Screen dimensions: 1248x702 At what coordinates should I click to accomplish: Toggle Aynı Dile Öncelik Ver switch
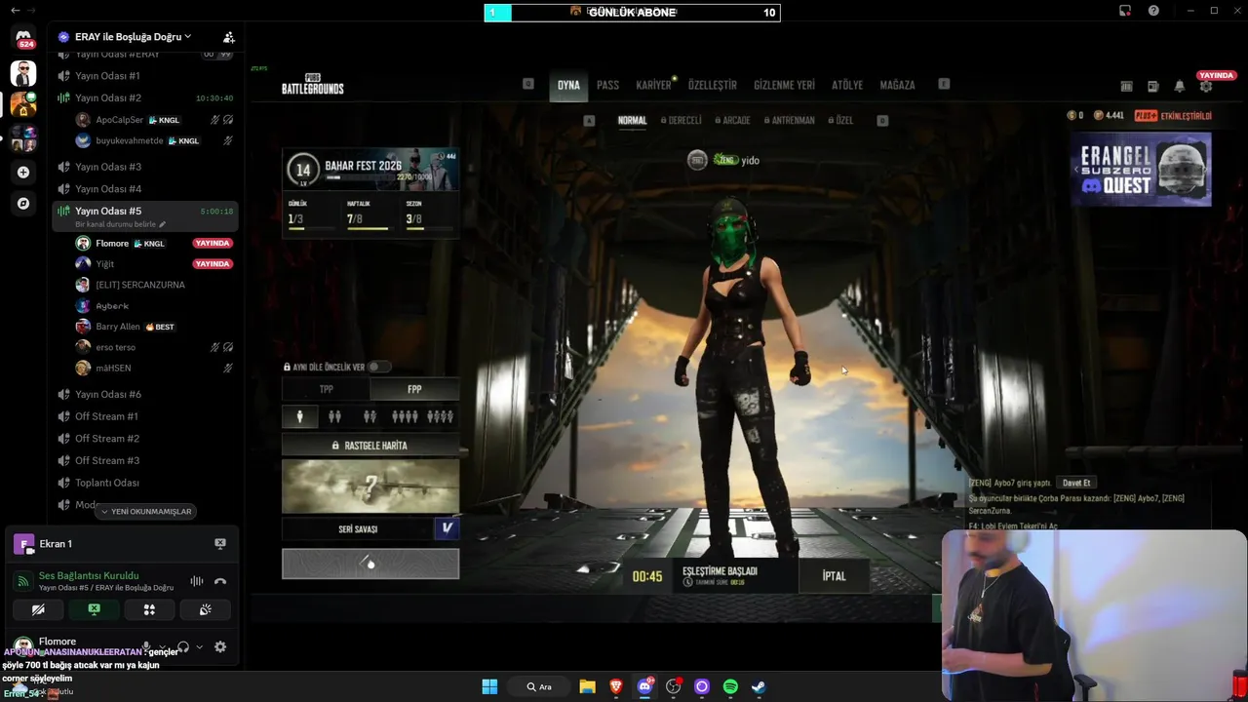[378, 367]
